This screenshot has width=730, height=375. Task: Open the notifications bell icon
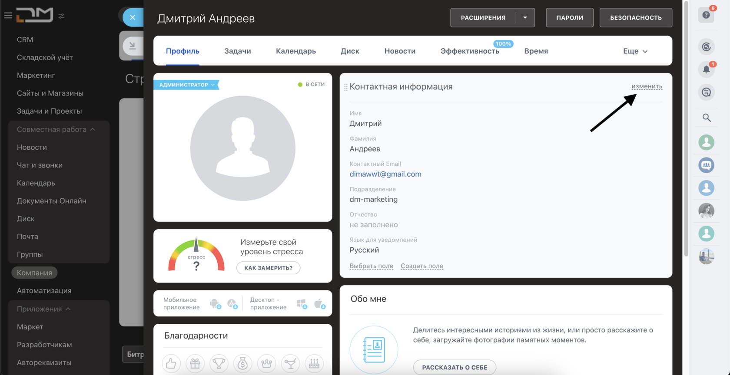tap(706, 69)
